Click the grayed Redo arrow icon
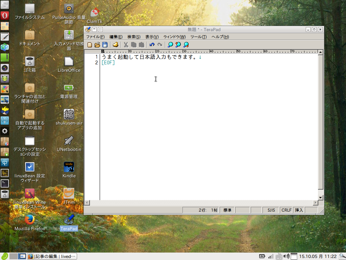Viewport: 346px width, 260px height. [160, 45]
